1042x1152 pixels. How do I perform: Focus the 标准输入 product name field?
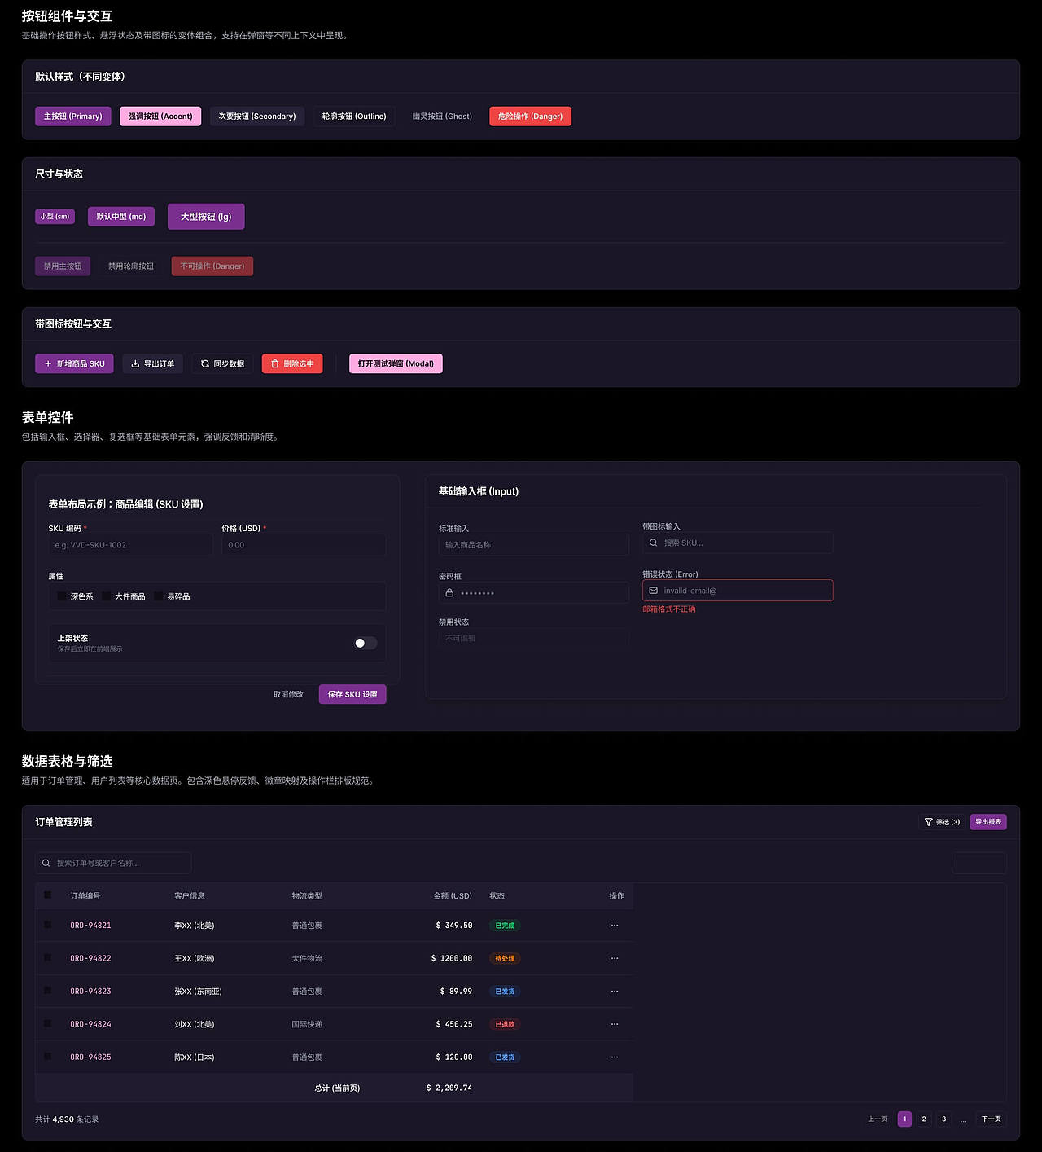(x=533, y=545)
